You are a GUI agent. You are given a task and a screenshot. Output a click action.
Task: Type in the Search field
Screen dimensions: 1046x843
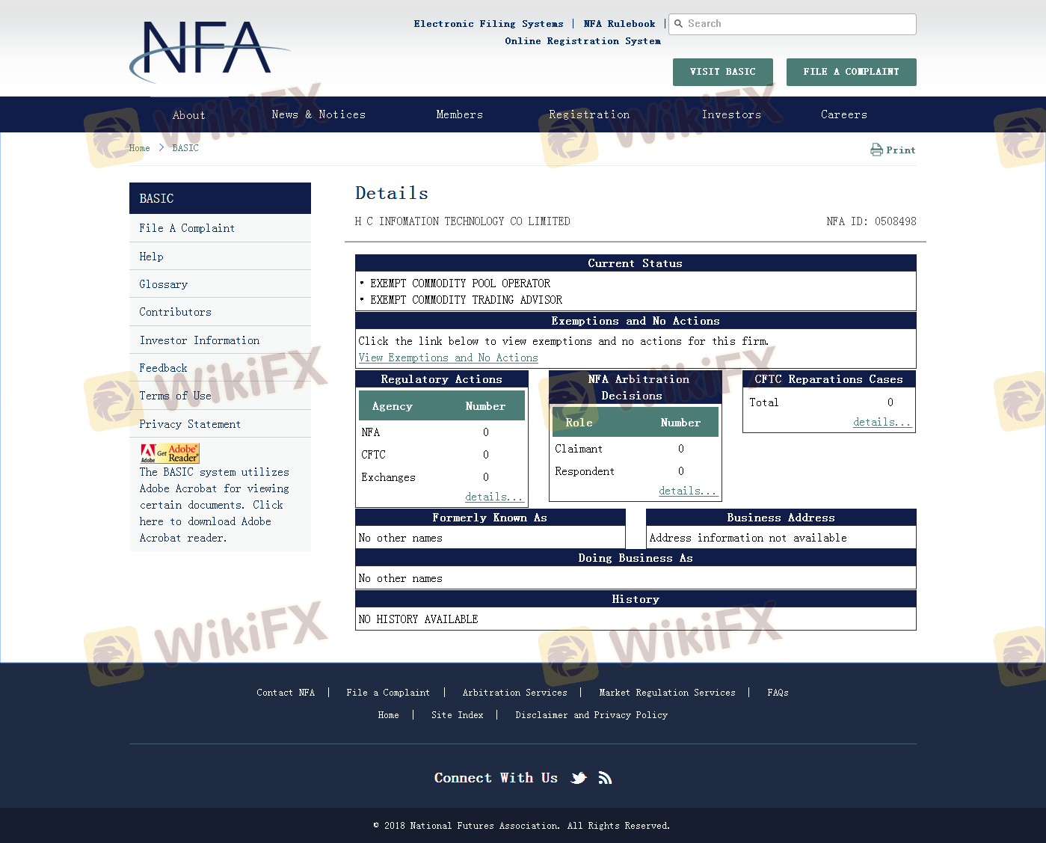[796, 24]
